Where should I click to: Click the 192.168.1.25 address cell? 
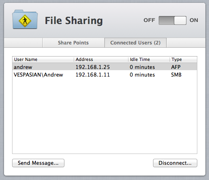pos(93,67)
